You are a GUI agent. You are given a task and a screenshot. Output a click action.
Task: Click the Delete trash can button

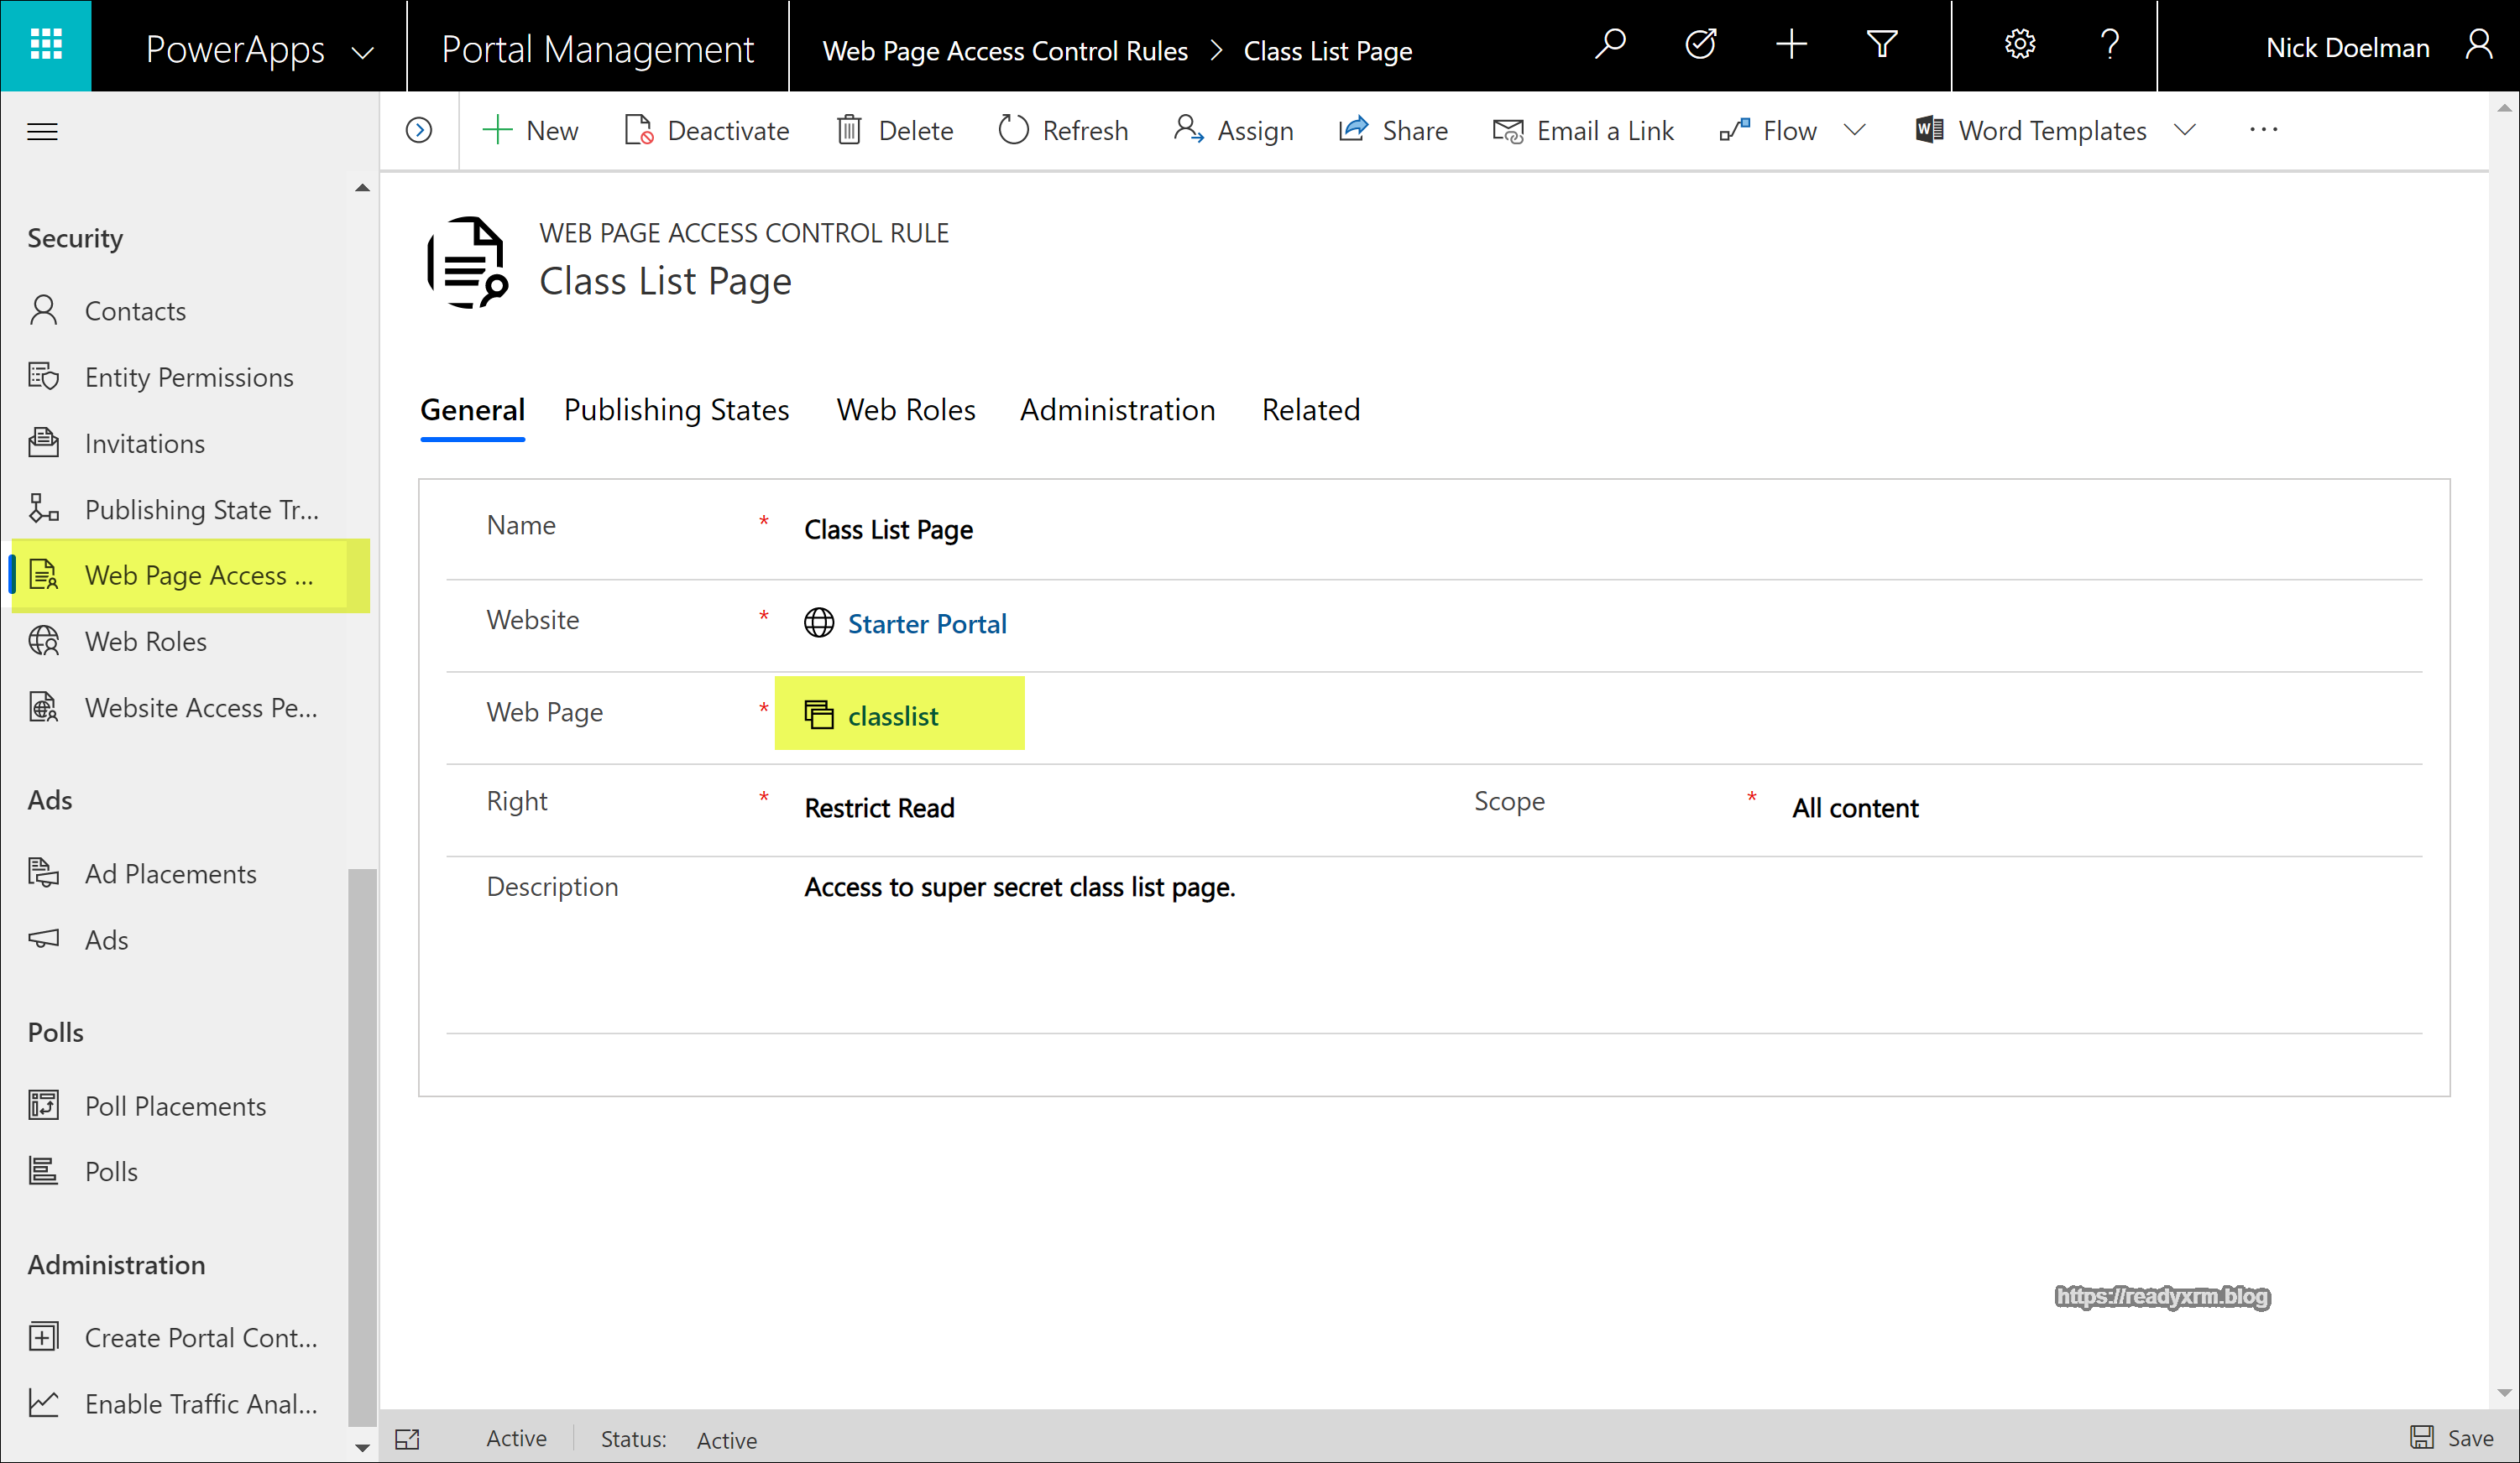[x=894, y=130]
